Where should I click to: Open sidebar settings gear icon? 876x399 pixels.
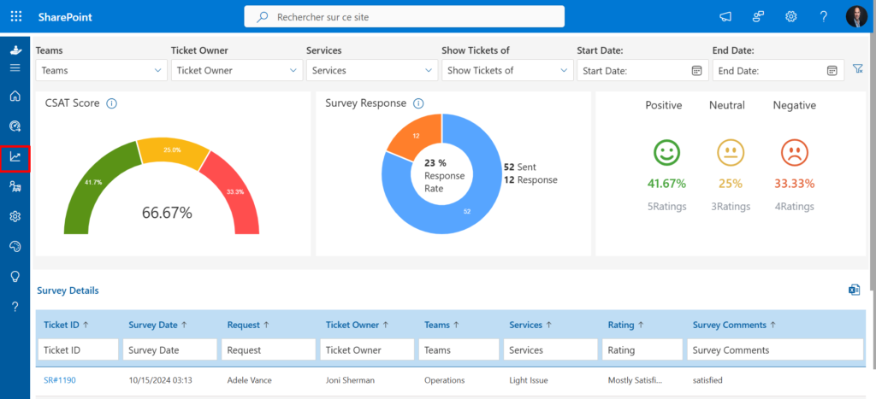point(15,216)
